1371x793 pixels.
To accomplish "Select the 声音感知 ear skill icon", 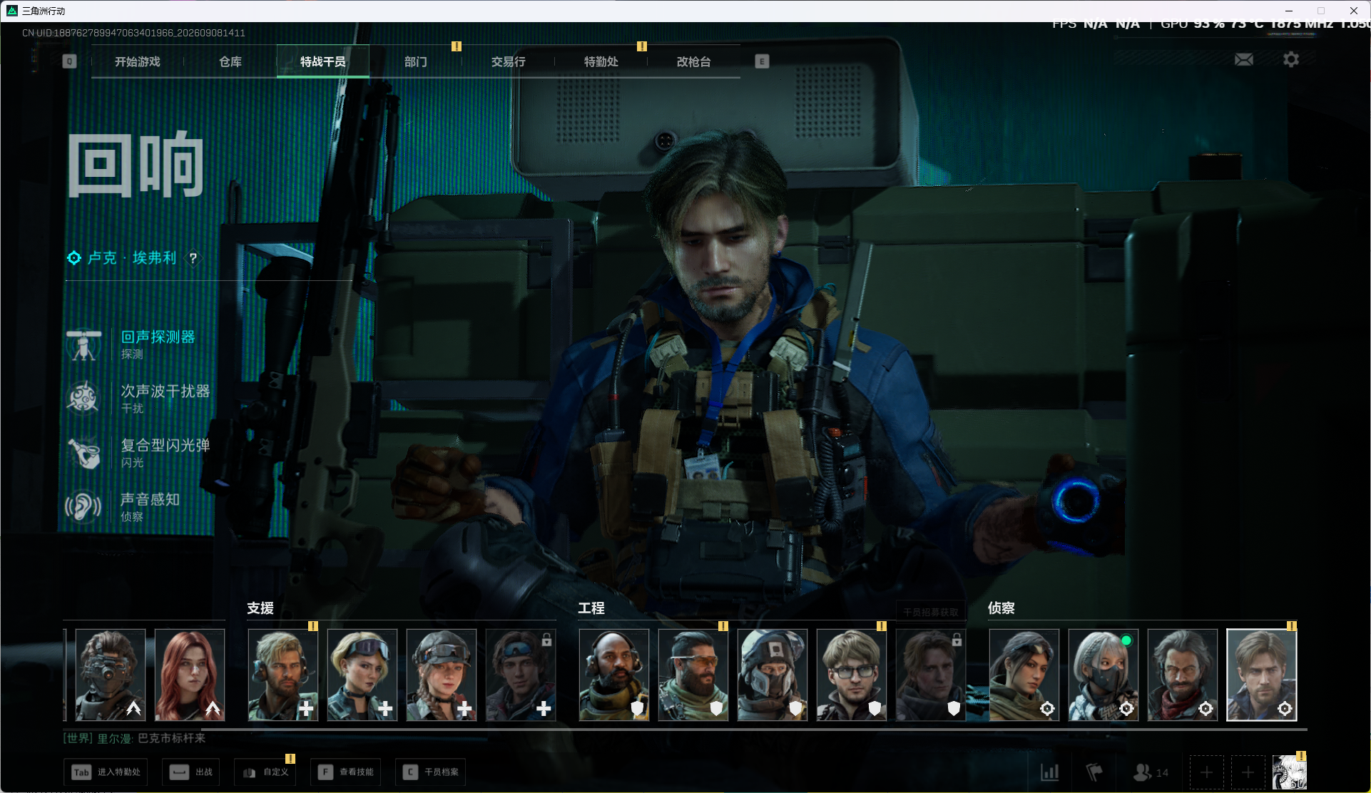I will pyautogui.click(x=83, y=507).
